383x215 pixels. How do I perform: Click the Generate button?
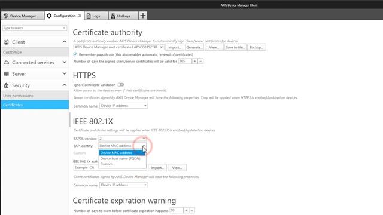tap(194, 47)
